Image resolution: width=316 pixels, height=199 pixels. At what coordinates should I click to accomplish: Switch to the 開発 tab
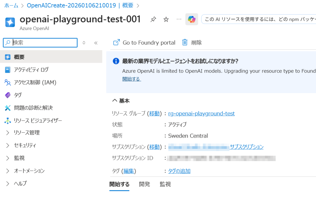point(144,184)
